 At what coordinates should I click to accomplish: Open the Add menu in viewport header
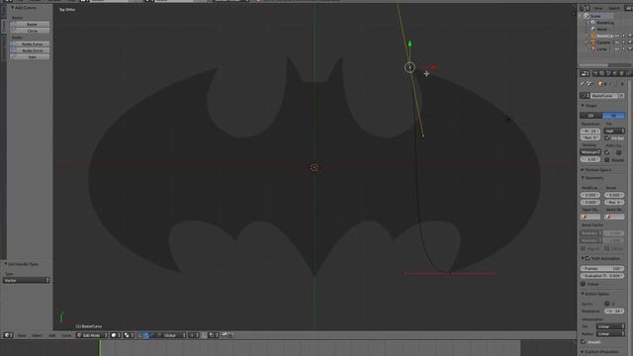(x=52, y=335)
